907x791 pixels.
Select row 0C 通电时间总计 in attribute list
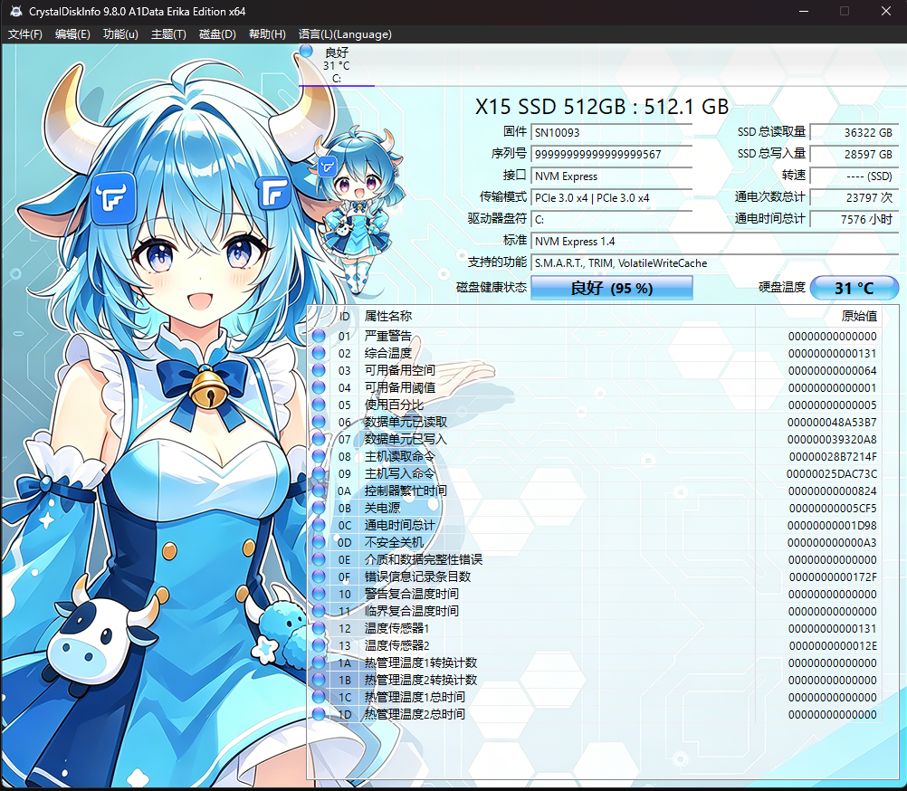[595, 525]
